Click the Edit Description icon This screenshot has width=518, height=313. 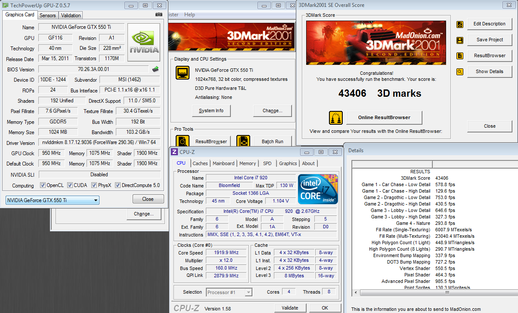(460, 24)
